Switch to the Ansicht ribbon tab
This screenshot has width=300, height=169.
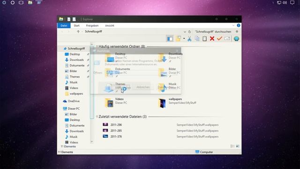pos(109,25)
